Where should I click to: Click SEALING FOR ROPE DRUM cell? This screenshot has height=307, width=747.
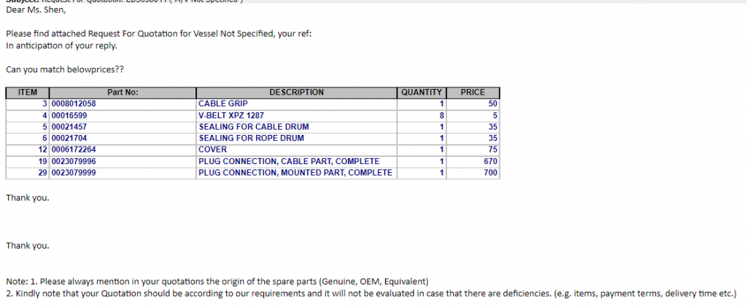pos(296,139)
